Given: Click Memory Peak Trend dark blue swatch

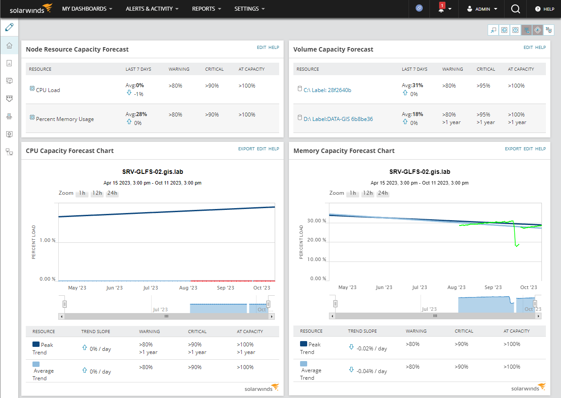Looking at the screenshot, I should [x=304, y=344].
